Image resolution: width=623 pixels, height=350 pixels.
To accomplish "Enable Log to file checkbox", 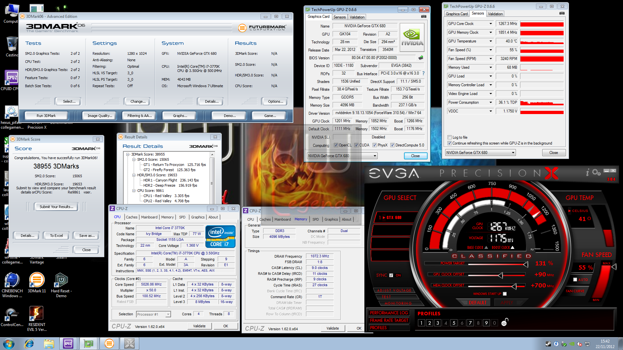I will 449,137.
